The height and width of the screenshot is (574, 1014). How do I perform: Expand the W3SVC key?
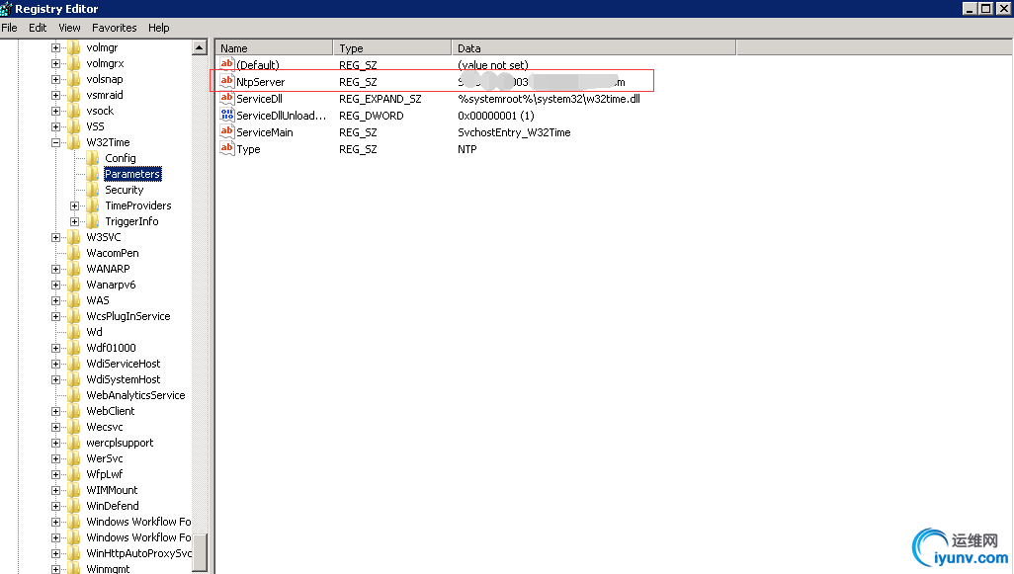[55, 238]
